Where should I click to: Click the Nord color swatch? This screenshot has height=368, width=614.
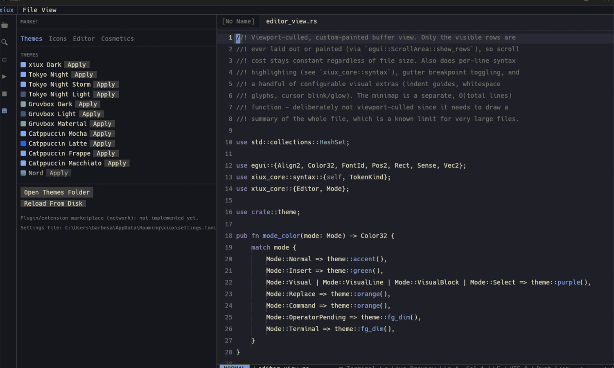[23, 173]
